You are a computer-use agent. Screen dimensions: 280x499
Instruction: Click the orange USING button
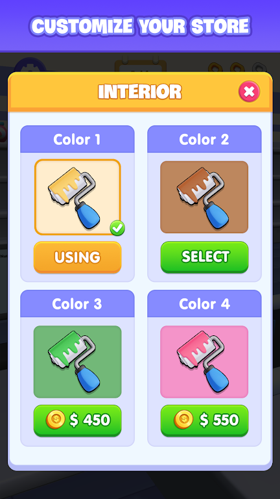coord(78,257)
